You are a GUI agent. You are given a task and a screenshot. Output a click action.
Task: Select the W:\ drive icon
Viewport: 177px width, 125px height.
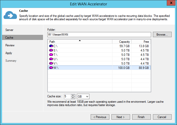(51, 68)
